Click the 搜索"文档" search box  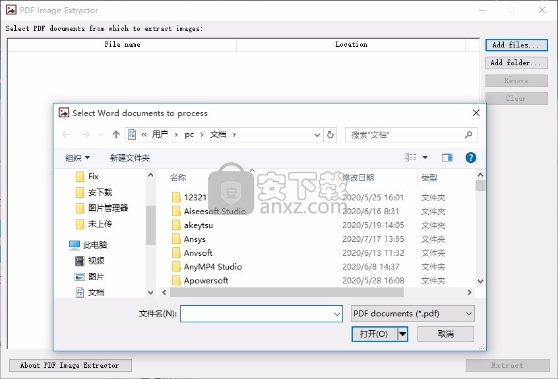[411, 134]
